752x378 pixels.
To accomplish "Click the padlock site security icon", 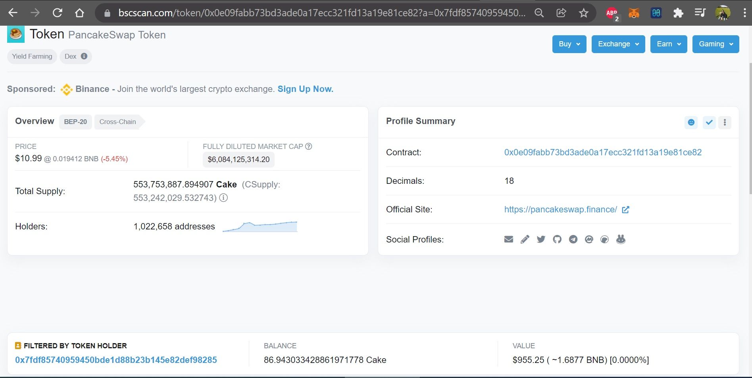I will pyautogui.click(x=107, y=13).
